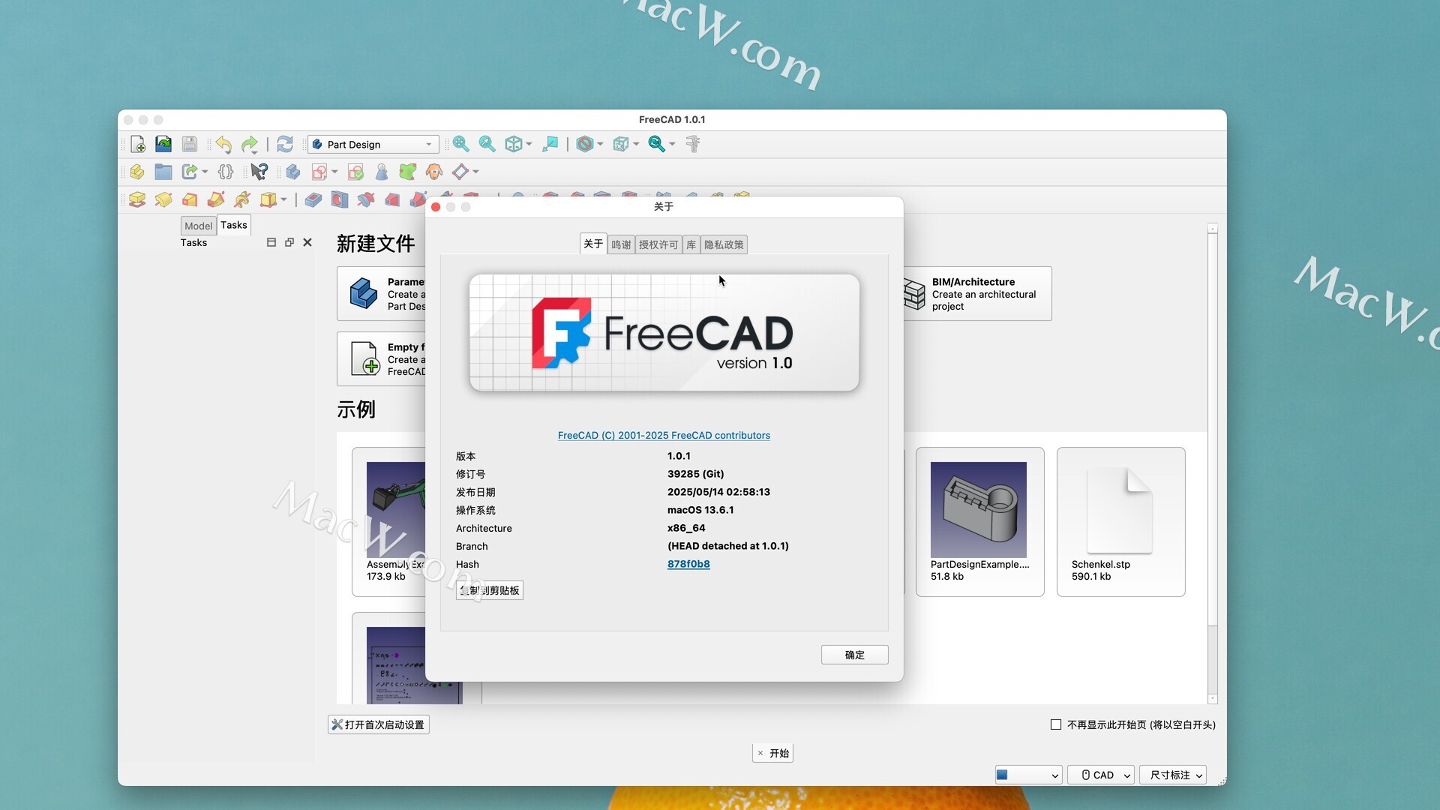Click the green Sub-Shape Binder icon
The height and width of the screenshot is (810, 1440).
pos(408,172)
